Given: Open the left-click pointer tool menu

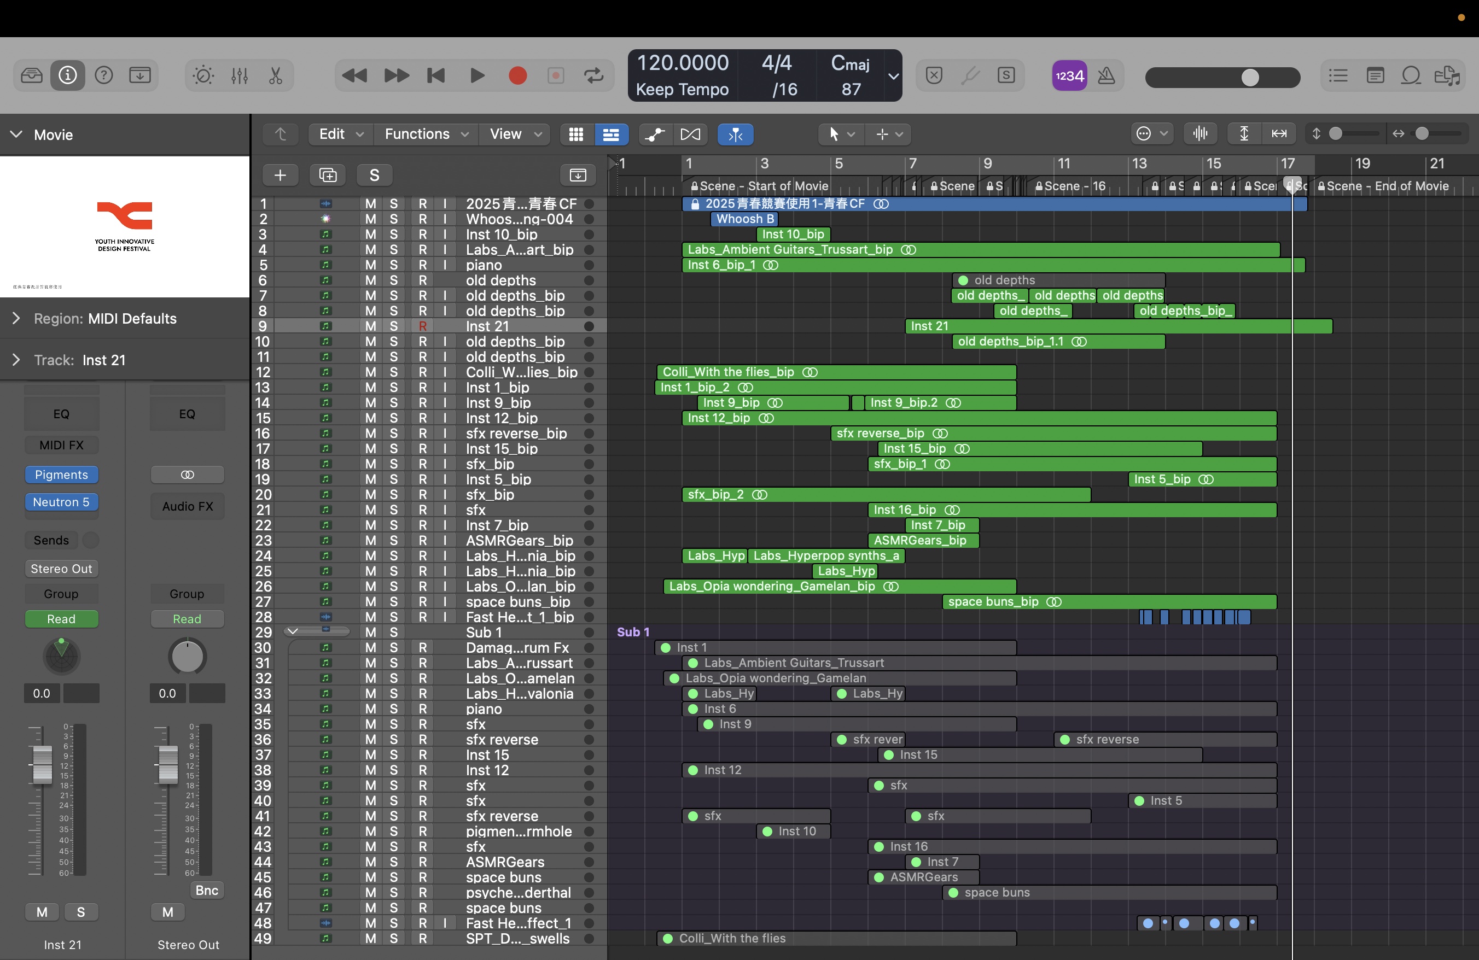Looking at the screenshot, I should click(841, 134).
